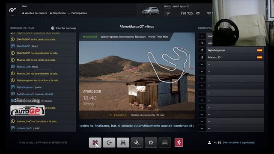Viewport: 274px width, 154px height.
Task: Click chat icon beside 'DYARMY97: ¡Hola!'
Action: point(12,46)
